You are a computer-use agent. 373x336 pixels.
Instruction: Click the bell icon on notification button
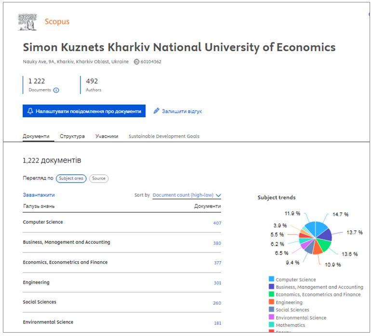coord(30,111)
